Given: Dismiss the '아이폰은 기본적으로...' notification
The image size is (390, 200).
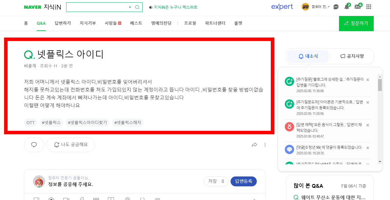Looking at the screenshot, I should click(368, 103).
